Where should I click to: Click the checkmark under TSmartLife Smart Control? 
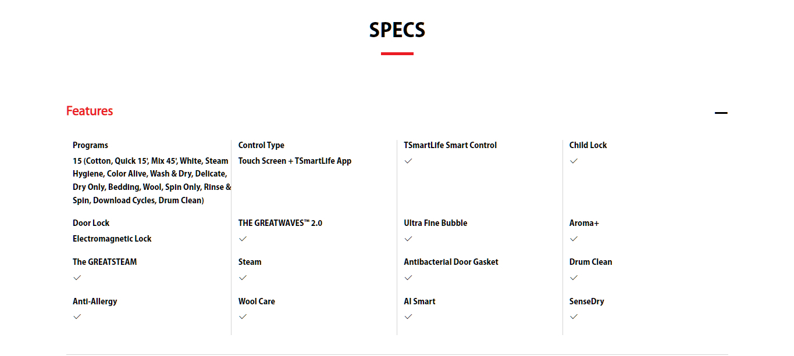click(x=408, y=161)
